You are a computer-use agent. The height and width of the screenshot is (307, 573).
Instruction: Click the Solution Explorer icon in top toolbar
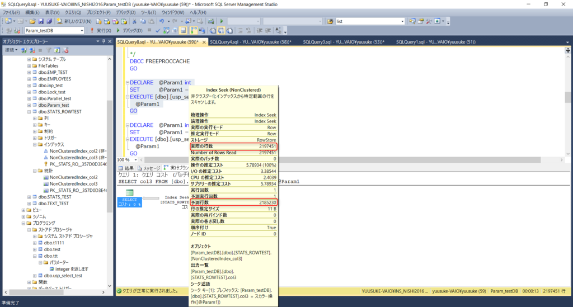(x=412, y=21)
